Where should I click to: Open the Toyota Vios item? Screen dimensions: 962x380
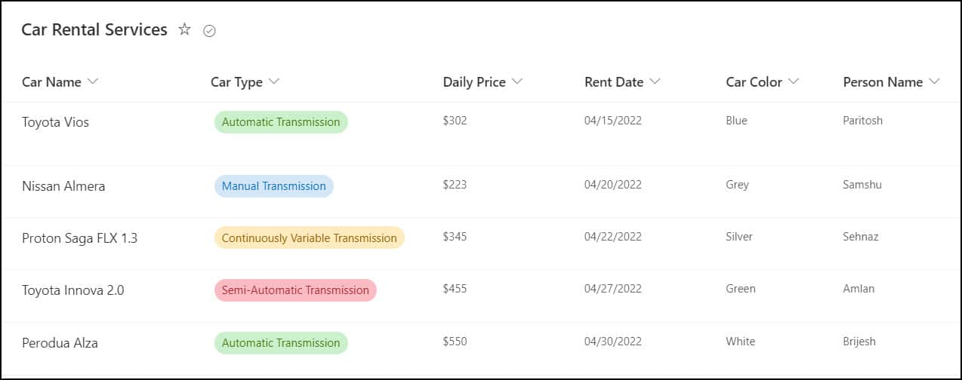pos(55,122)
